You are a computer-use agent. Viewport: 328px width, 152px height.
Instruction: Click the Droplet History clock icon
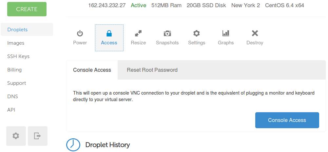tap(73, 144)
